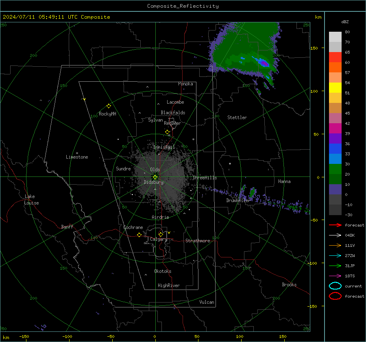Click the Didsbury town label
This screenshot has width=366, height=342.
(153, 182)
